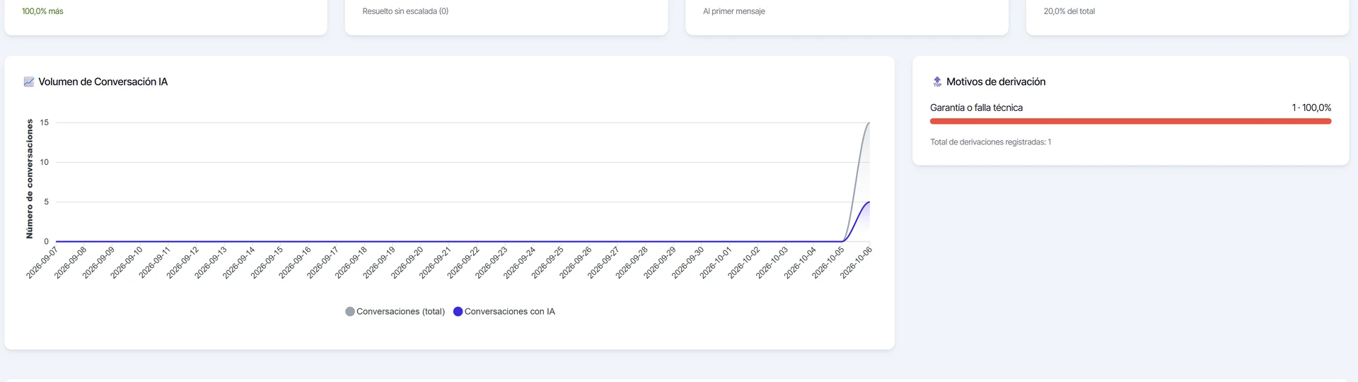Click the Al primer mensaje caption
The height and width of the screenshot is (382, 1358).
(x=733, y=11)
